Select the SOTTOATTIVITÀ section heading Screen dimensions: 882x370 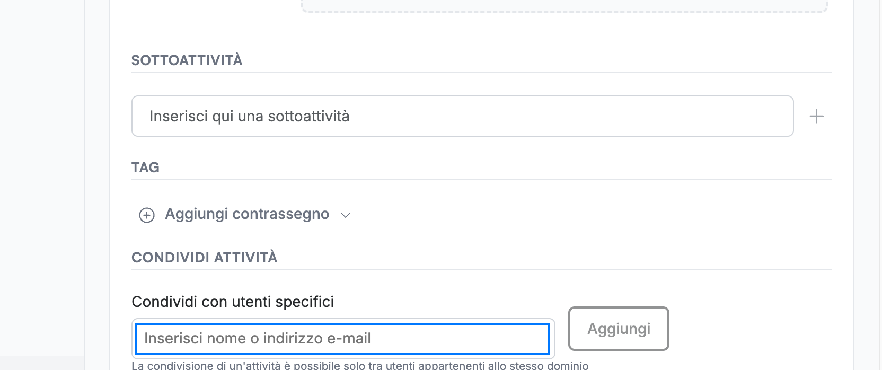187,60
